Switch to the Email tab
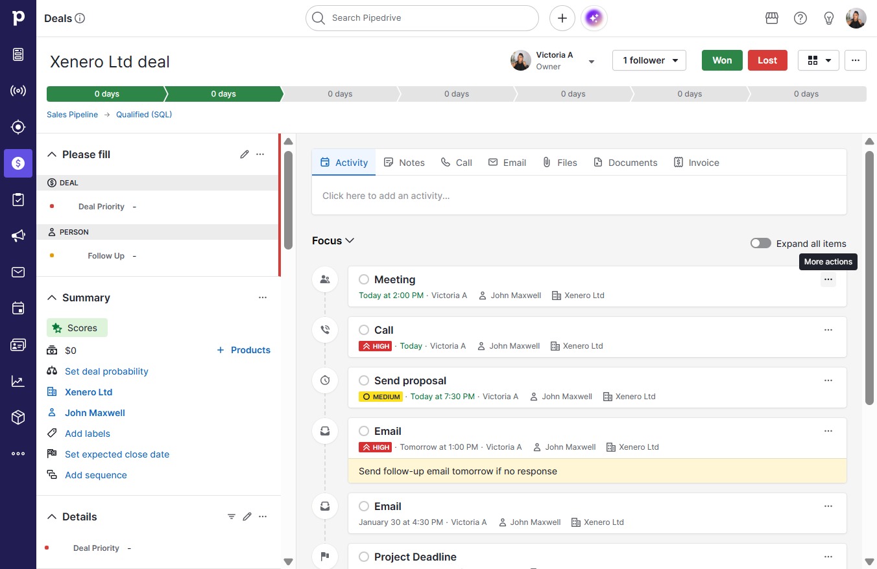The width and height of the screenshot is (877, 569). tap(507, 163)
